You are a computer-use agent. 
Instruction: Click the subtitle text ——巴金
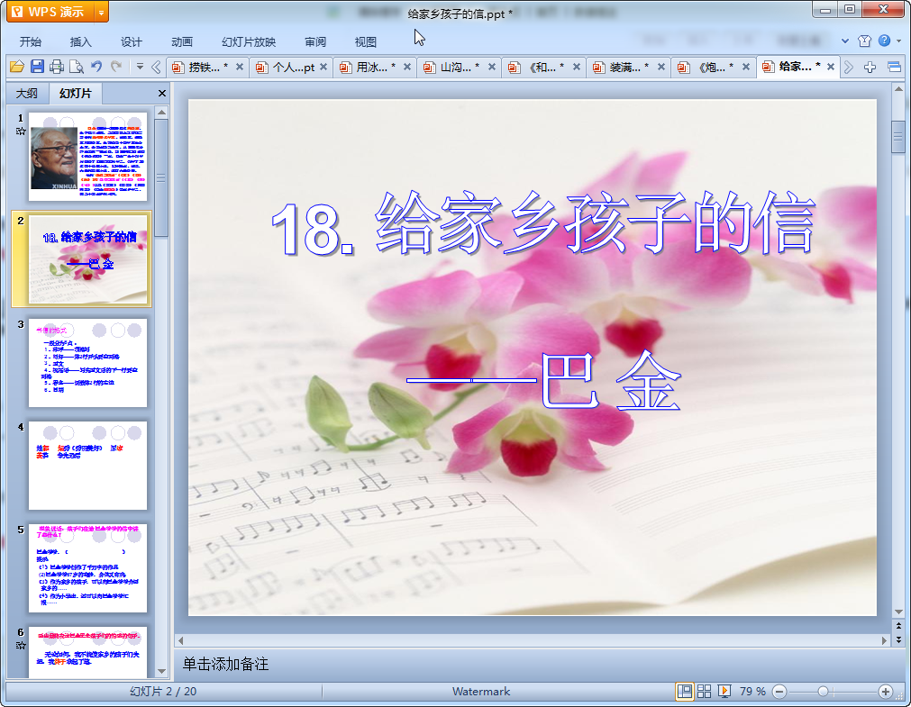(x=544, y=382)
